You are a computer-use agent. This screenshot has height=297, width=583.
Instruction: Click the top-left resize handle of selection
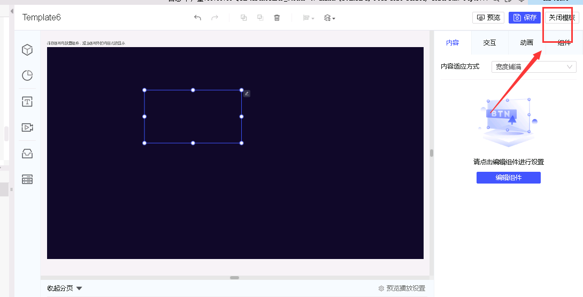pos(144,90)
